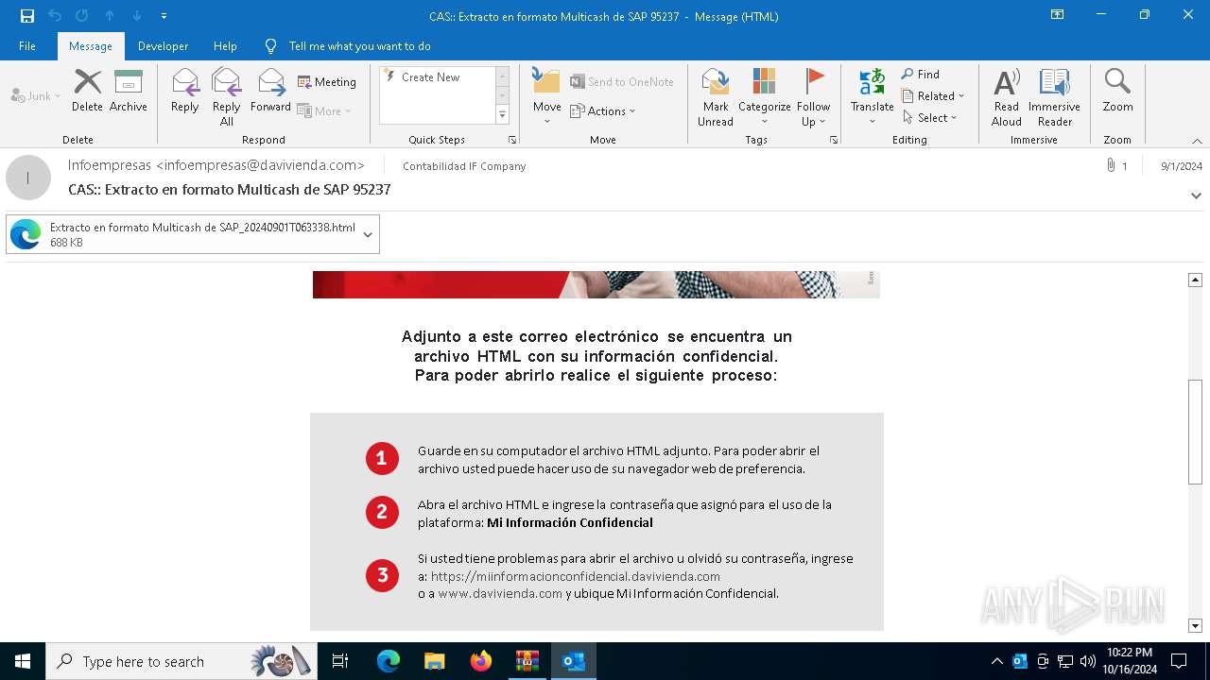The width and height of the screenshot is (1210, 680).
Task: Reply to the email
Action: 185,91
